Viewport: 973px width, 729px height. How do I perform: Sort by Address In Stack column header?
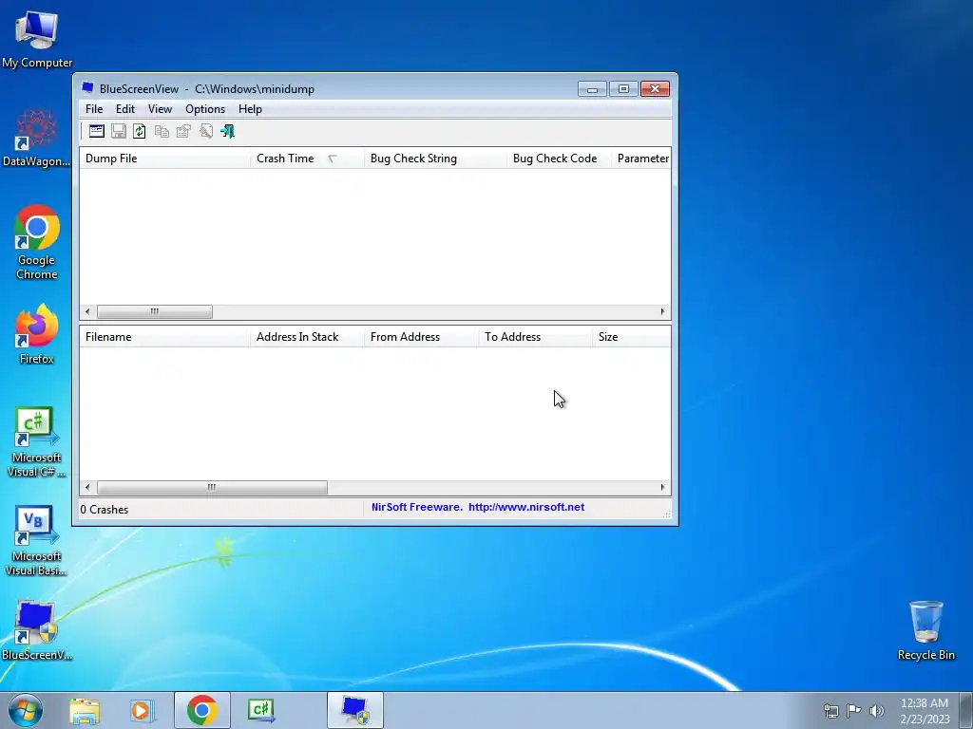coord(307,337)
